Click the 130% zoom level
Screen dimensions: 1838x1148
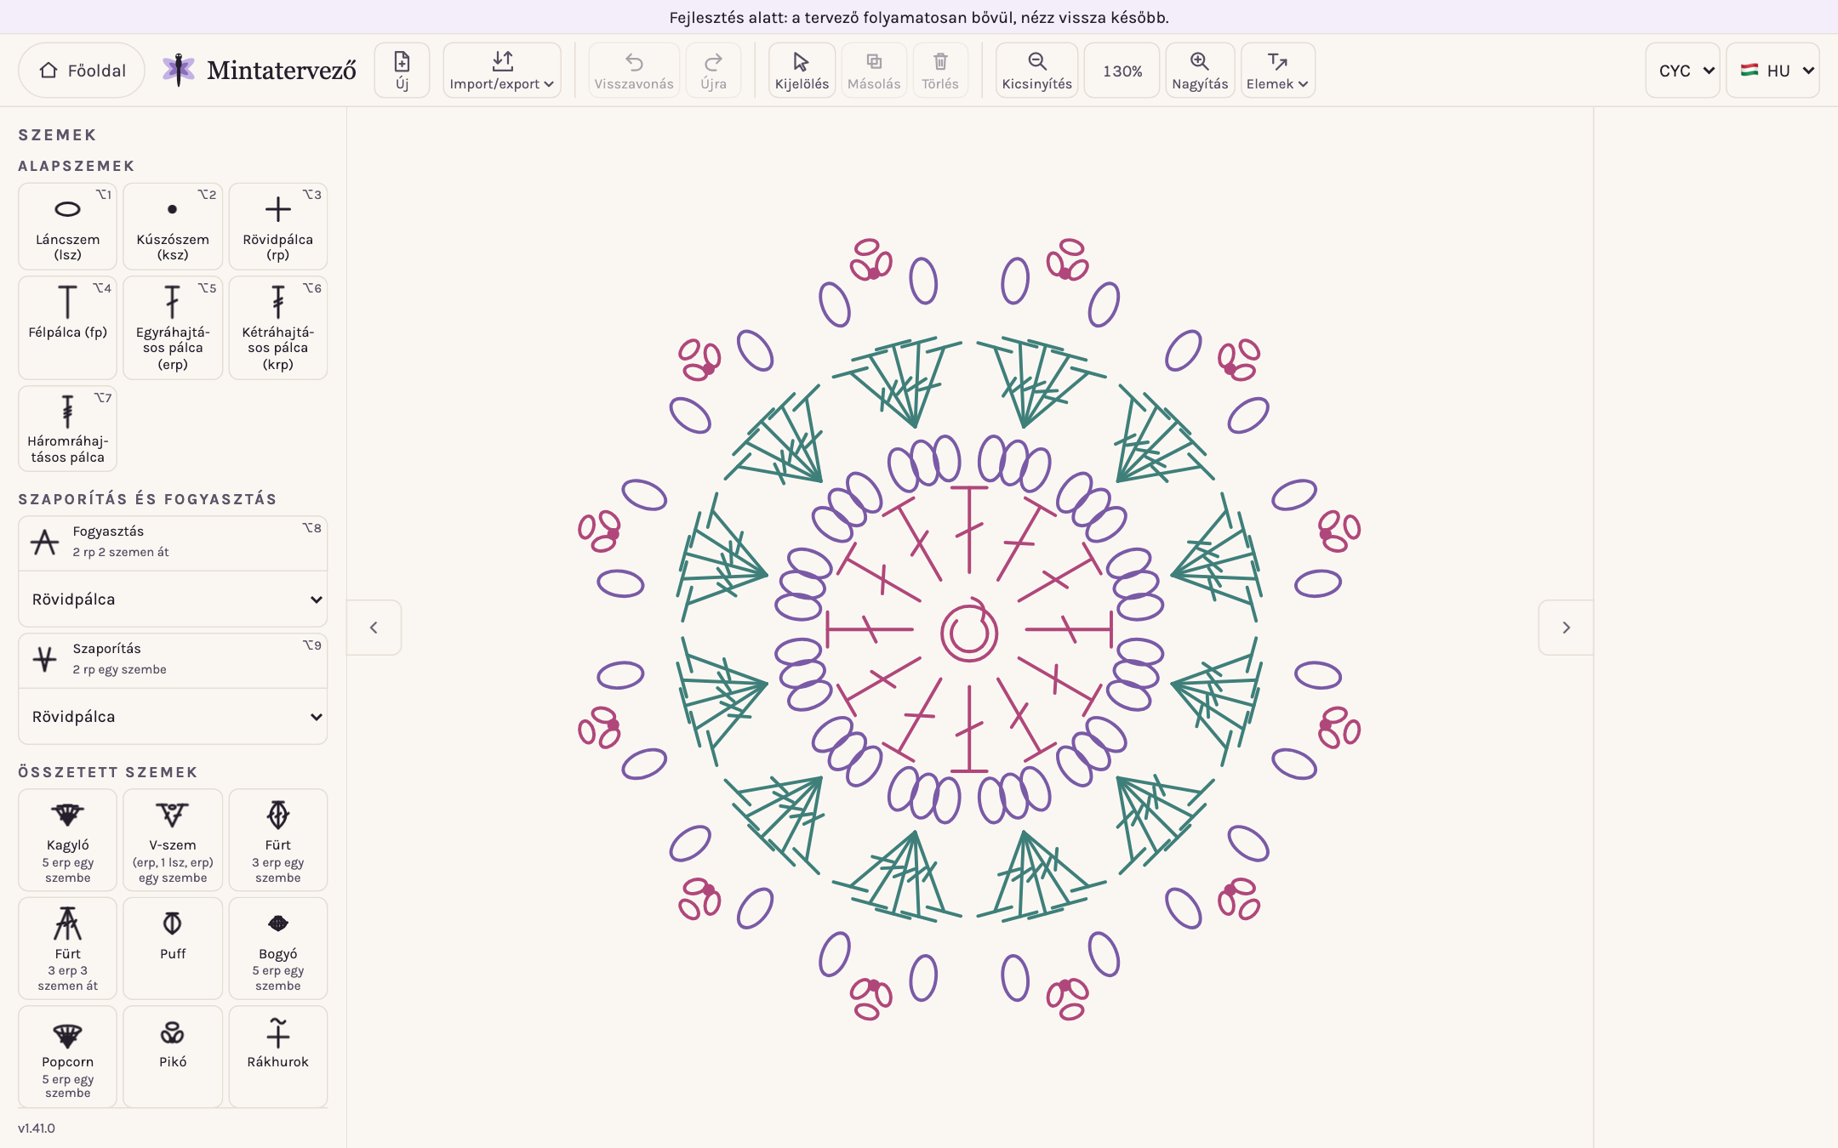click(x=1122, y=71)
